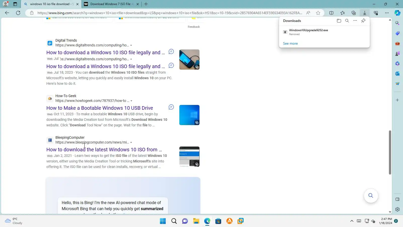Go back to the previous page
Image resolution: width=403 pixels, height=227 pixels.
click(7, 13)
